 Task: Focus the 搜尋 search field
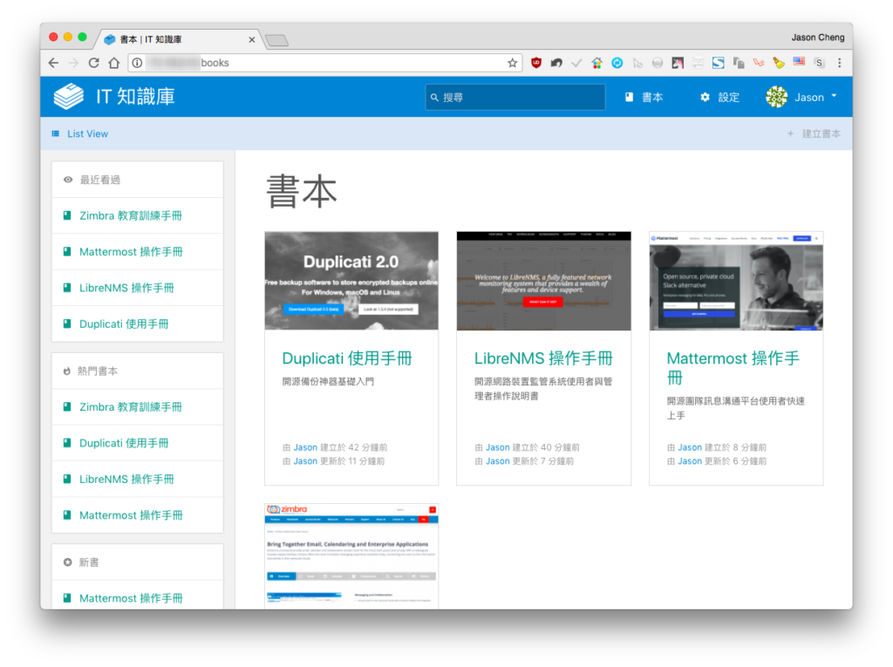[515, 98]
